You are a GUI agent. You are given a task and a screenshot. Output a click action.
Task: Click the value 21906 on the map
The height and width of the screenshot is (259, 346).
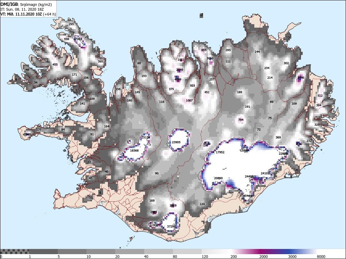[x=154, y=225]
